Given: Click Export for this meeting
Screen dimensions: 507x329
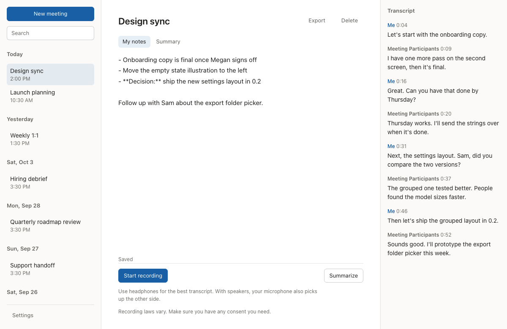Looking at the screenshot, I should click(317, 21).
